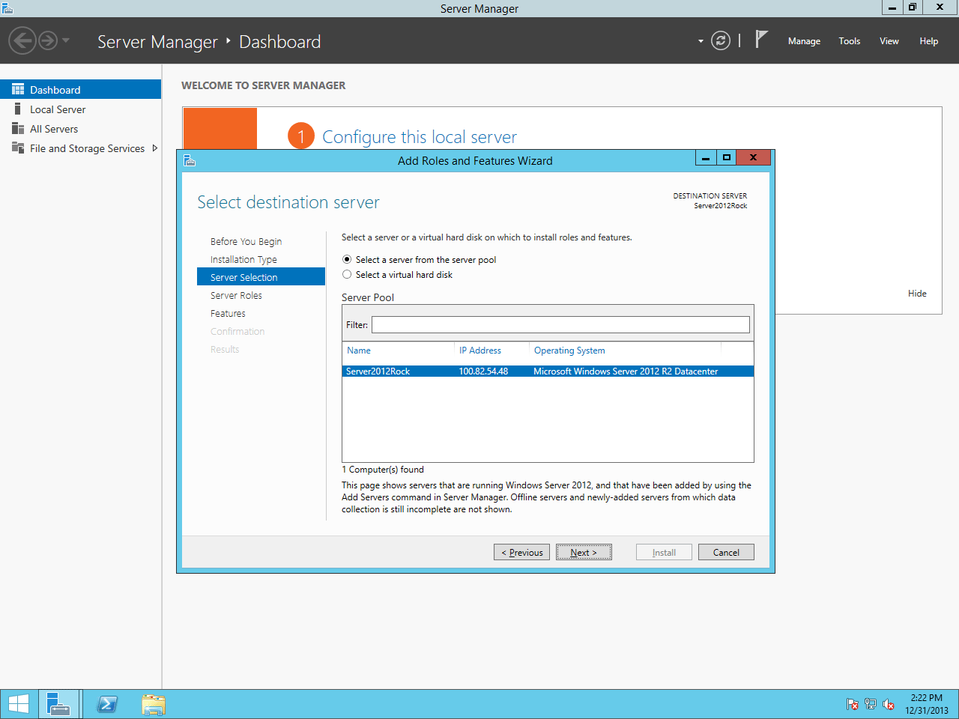
Task: Open the Windows Start button
Action: pyautogui.click(x=19, y=704)
